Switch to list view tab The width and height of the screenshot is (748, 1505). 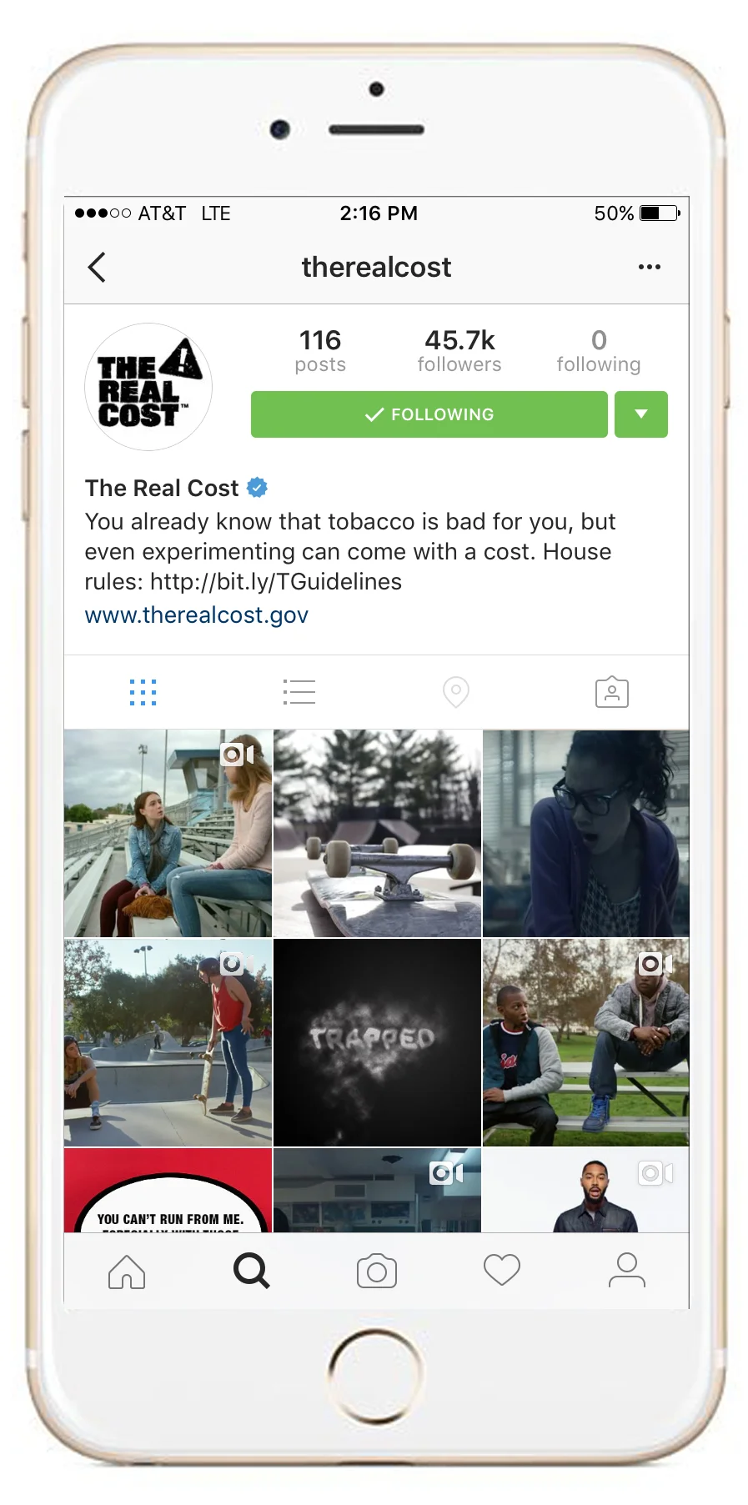299,692
